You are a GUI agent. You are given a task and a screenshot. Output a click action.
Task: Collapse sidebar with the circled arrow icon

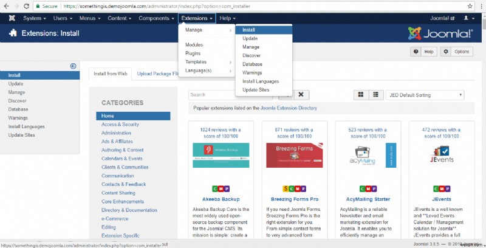[73, 66]
